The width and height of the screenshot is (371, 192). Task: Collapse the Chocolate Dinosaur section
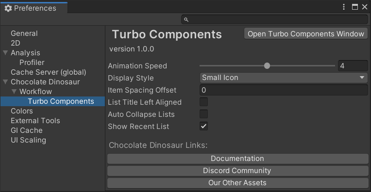point(5,82)
